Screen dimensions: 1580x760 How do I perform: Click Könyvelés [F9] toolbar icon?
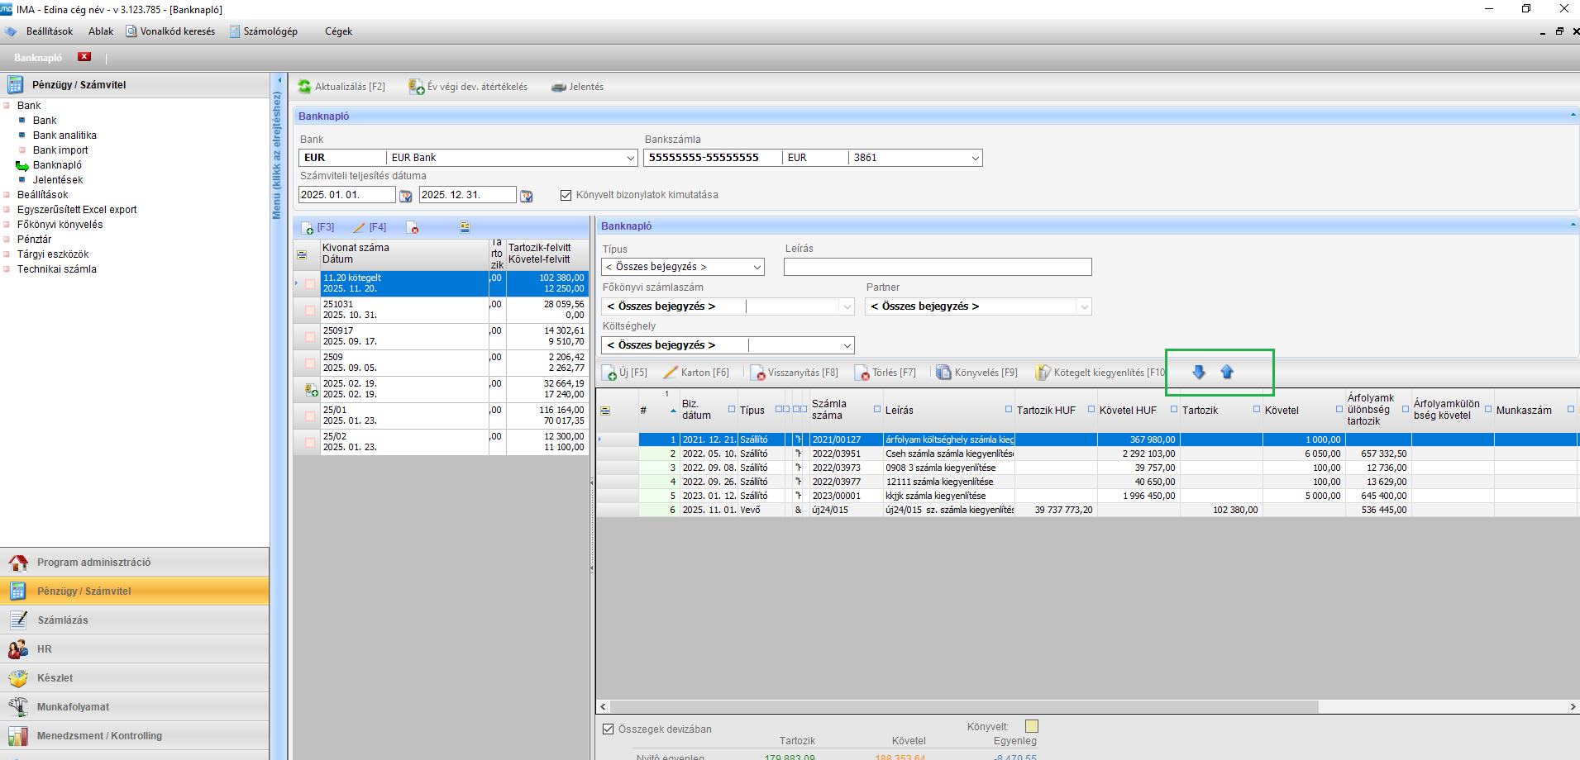(x=943, y=373)
